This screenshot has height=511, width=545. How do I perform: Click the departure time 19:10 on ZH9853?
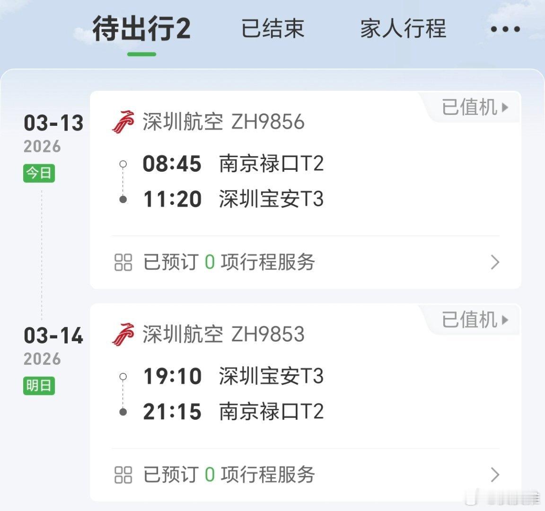pyautogui.click(x=172, y=377)
